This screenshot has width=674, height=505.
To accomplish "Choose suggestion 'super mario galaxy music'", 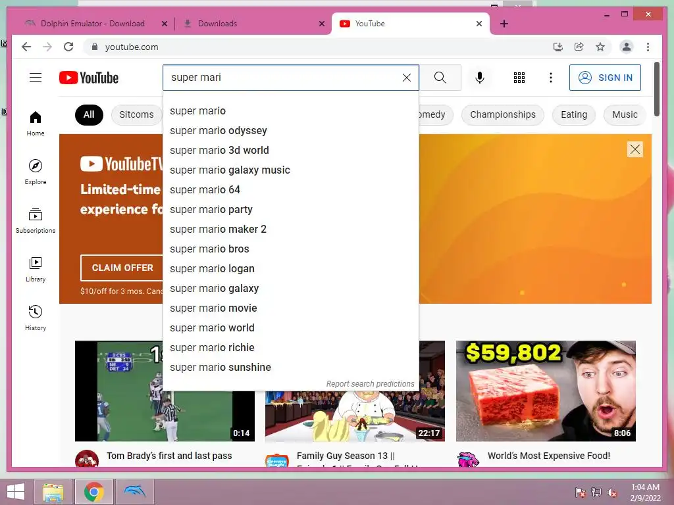I will click(x=290, y=170).
